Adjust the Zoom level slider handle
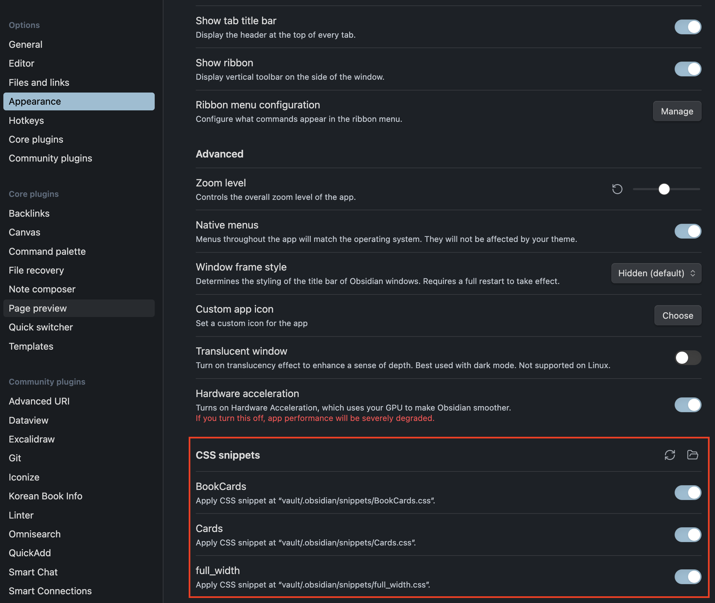The width and height of the screenshot is (715, 603). pyautogui.click(x=664, y=189)
